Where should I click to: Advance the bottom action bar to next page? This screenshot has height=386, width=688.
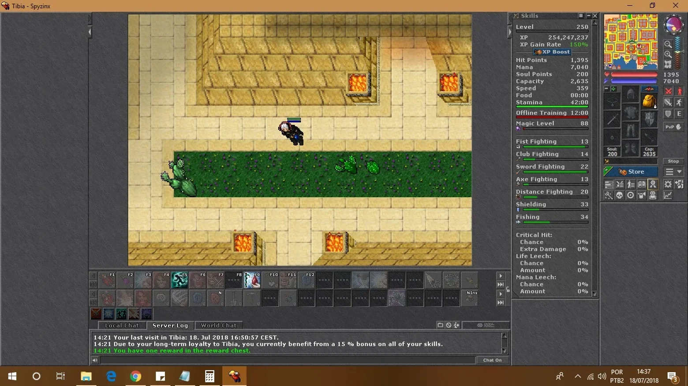(x=501, y=294)
